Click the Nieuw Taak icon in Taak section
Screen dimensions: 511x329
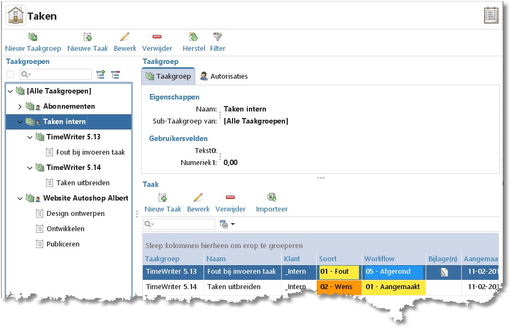coord(162,197)
